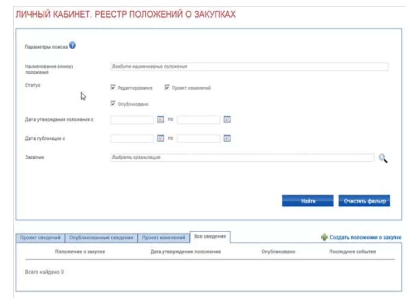Click the search parameters help icon

coord(72,45)
